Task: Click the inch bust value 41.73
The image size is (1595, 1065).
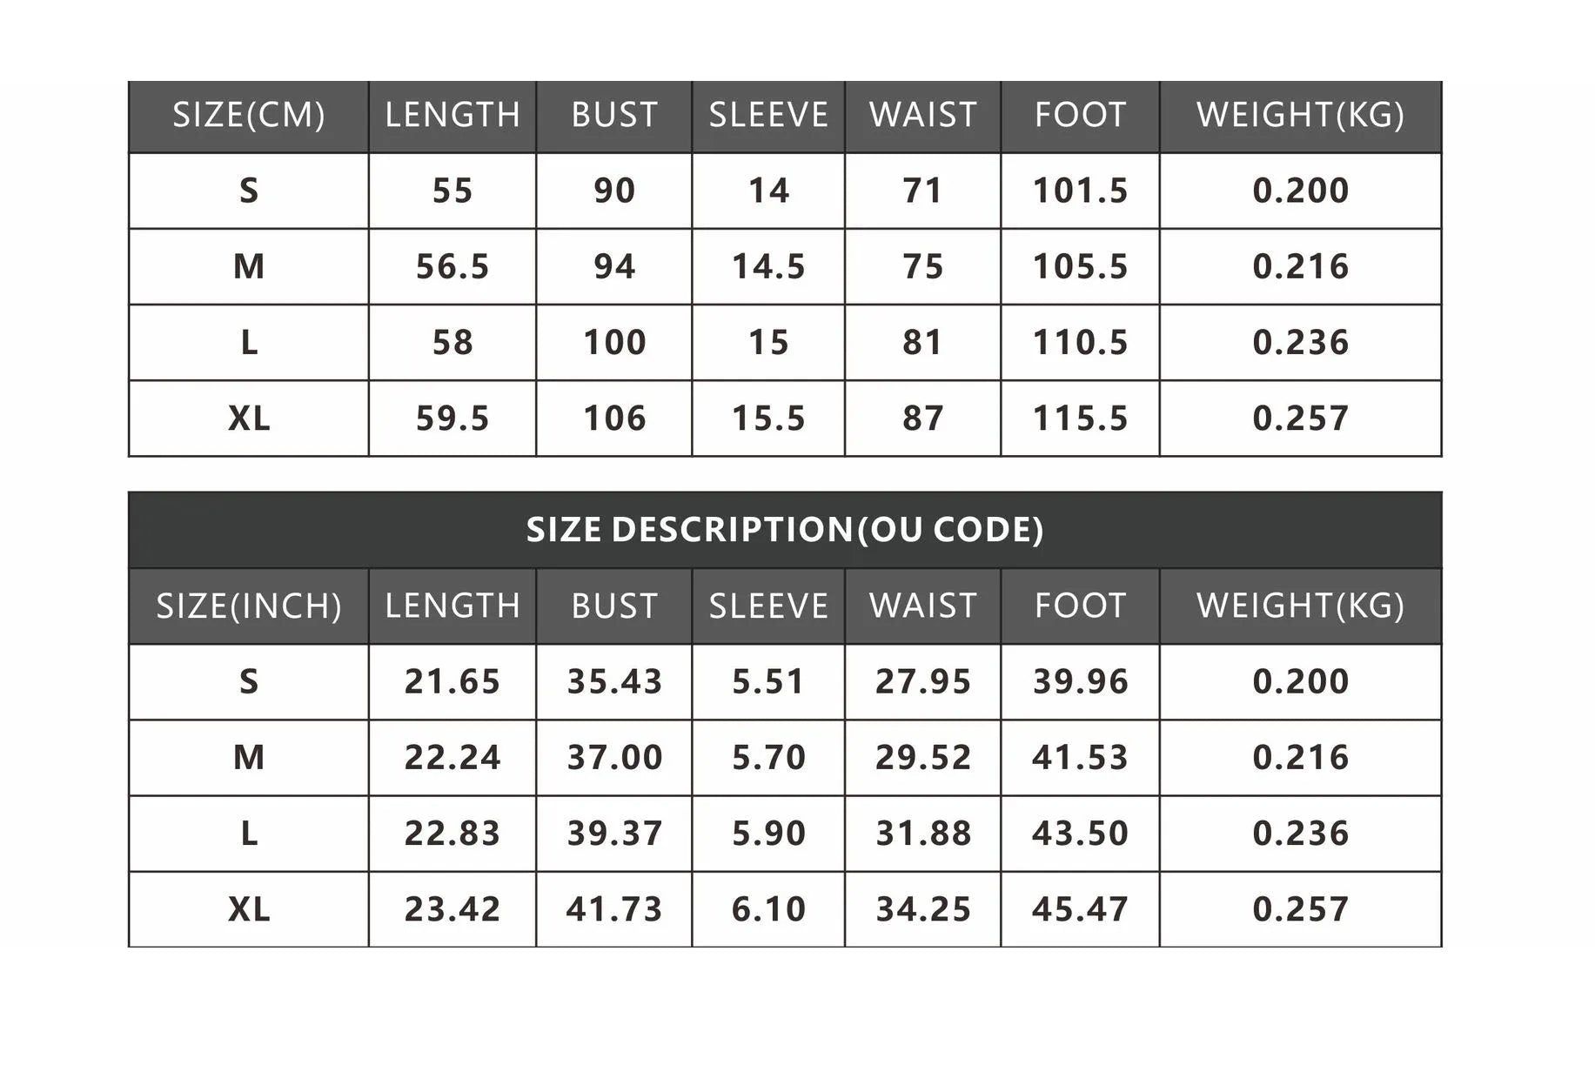Action: [x=614, y=909]
